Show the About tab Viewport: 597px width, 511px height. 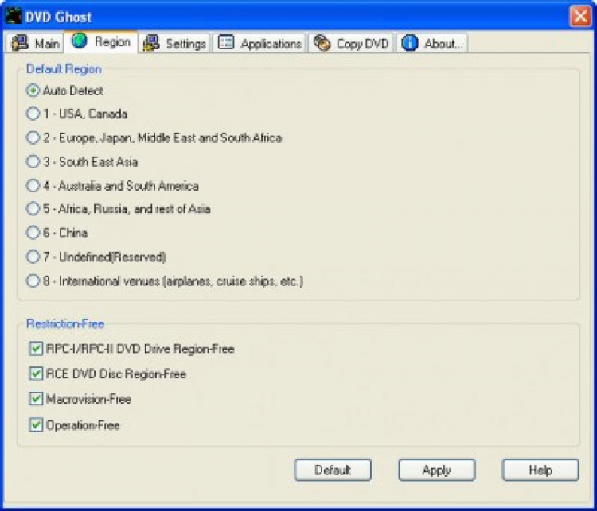click(x=431, y=44)
